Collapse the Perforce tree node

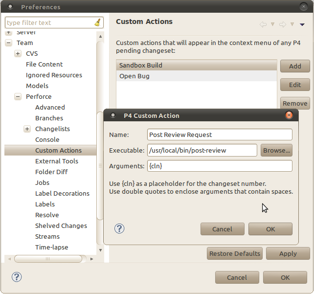tap(18, 97)
